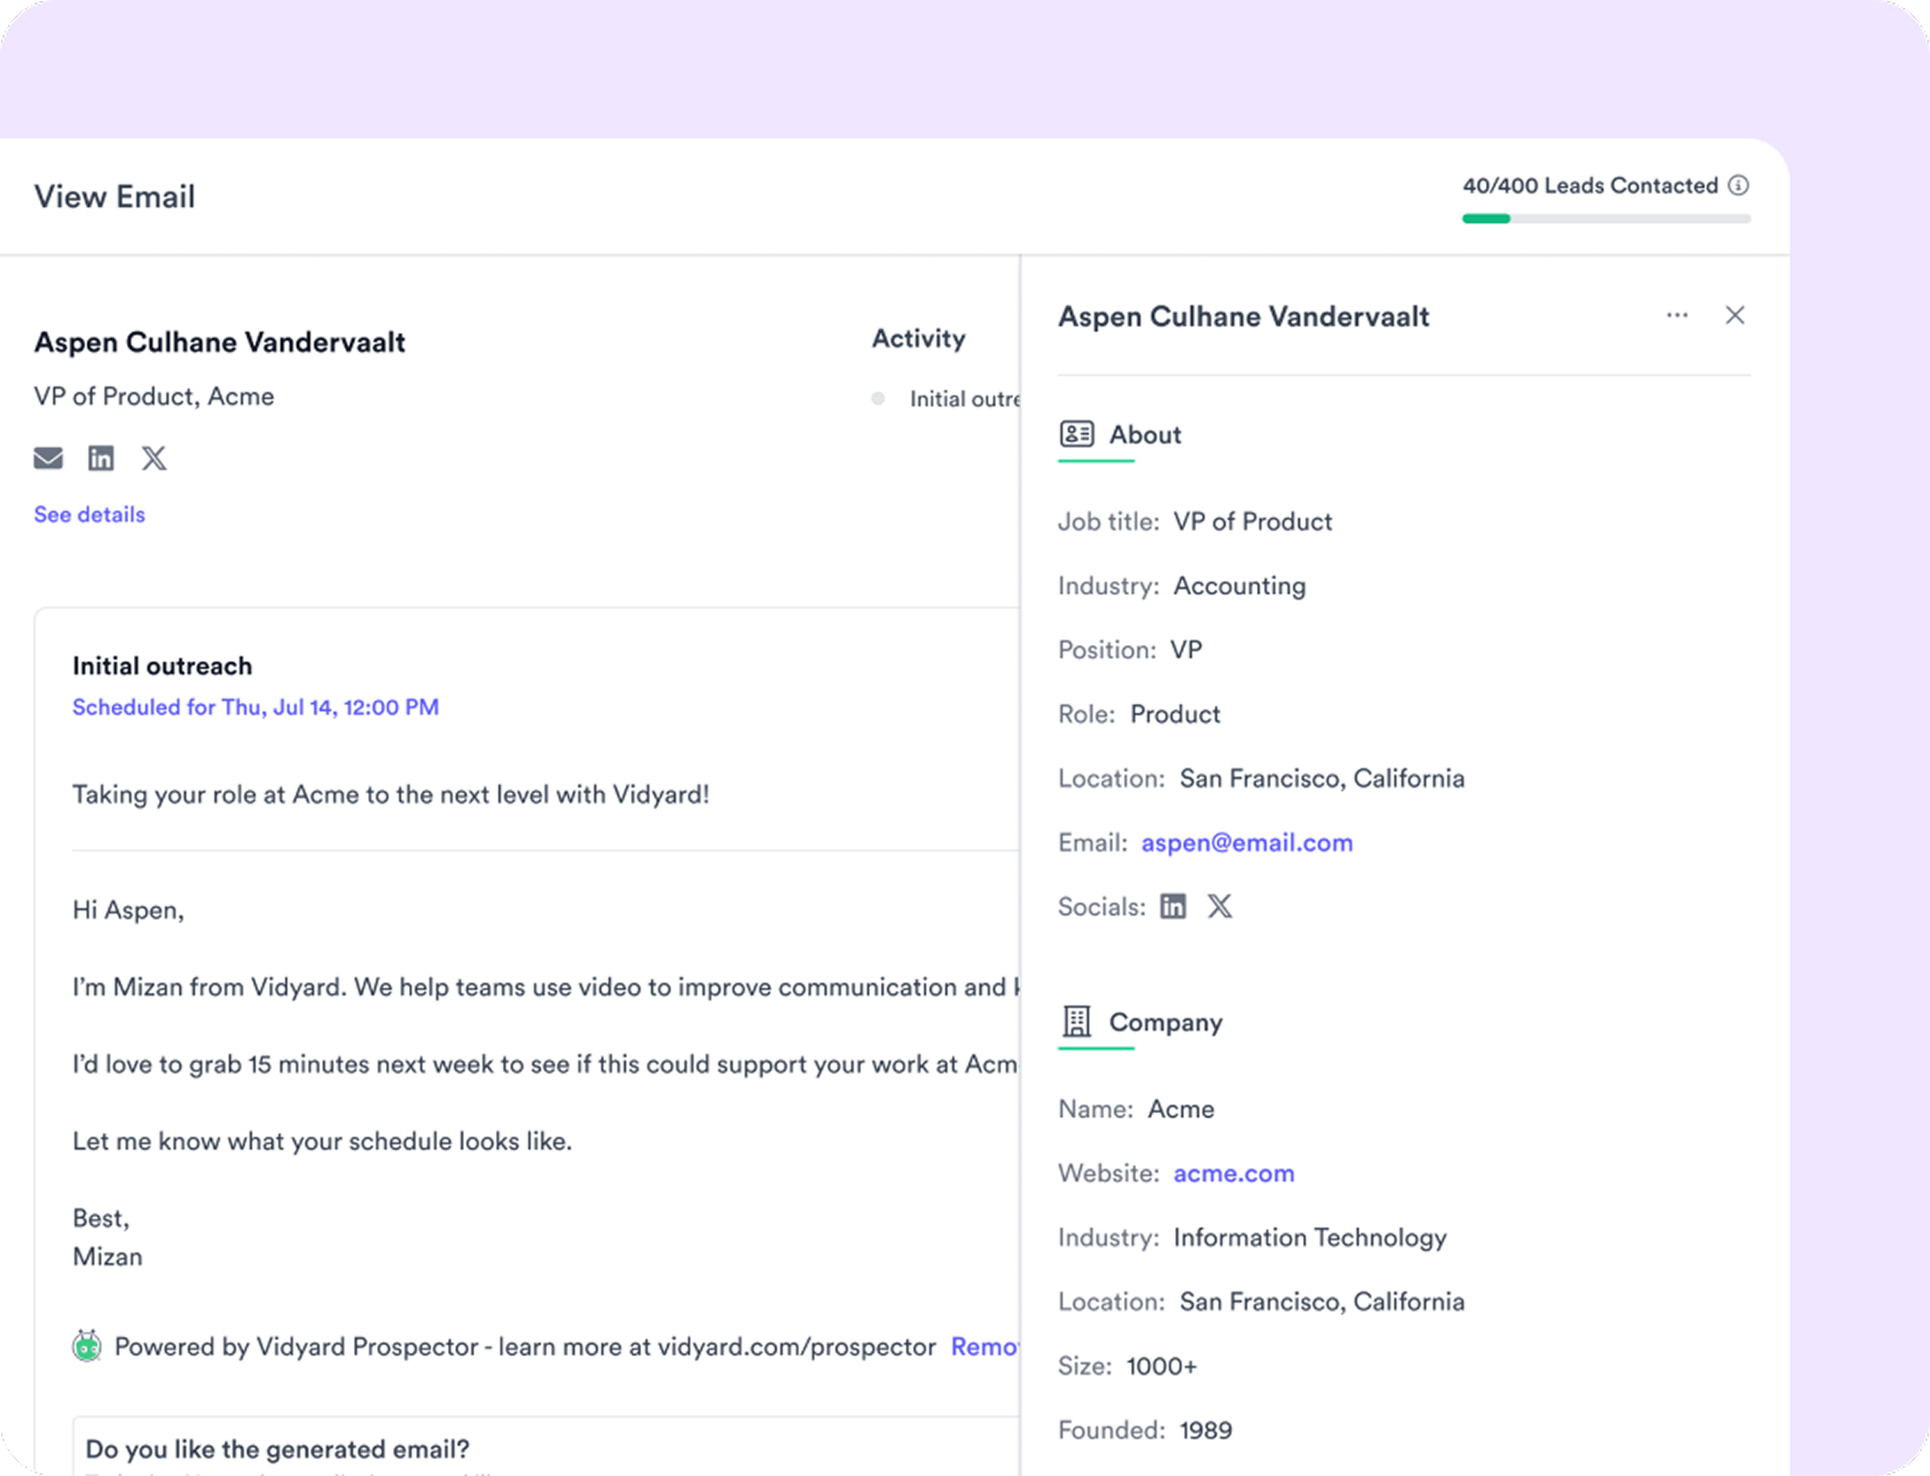
Task: Click the Accounting industry value
Action: point(1240,585)
